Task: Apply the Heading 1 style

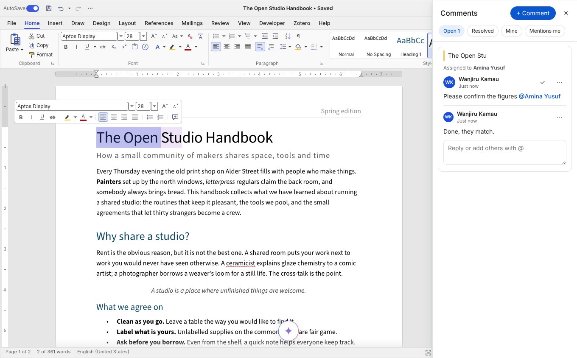Action: [x=411, y=46]
